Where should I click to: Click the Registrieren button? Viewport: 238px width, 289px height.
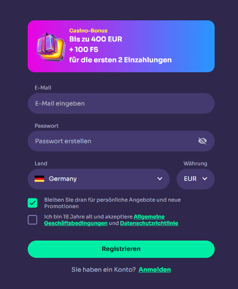tap(121, 249)
